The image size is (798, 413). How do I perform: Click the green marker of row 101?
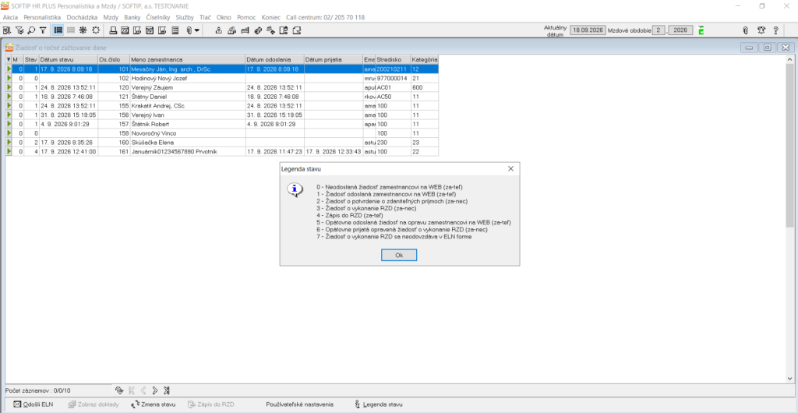click(9, 69)
